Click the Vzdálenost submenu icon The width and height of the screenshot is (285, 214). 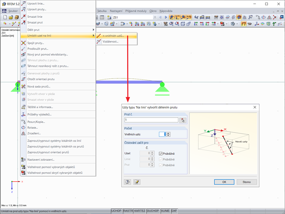coord(99,42)
